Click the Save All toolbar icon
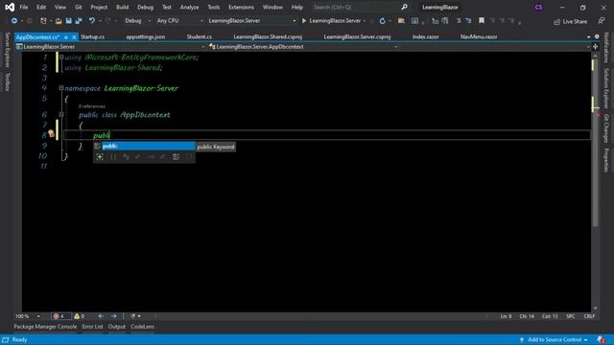Viewport: 614px width, 345px height. coord(79,21)
